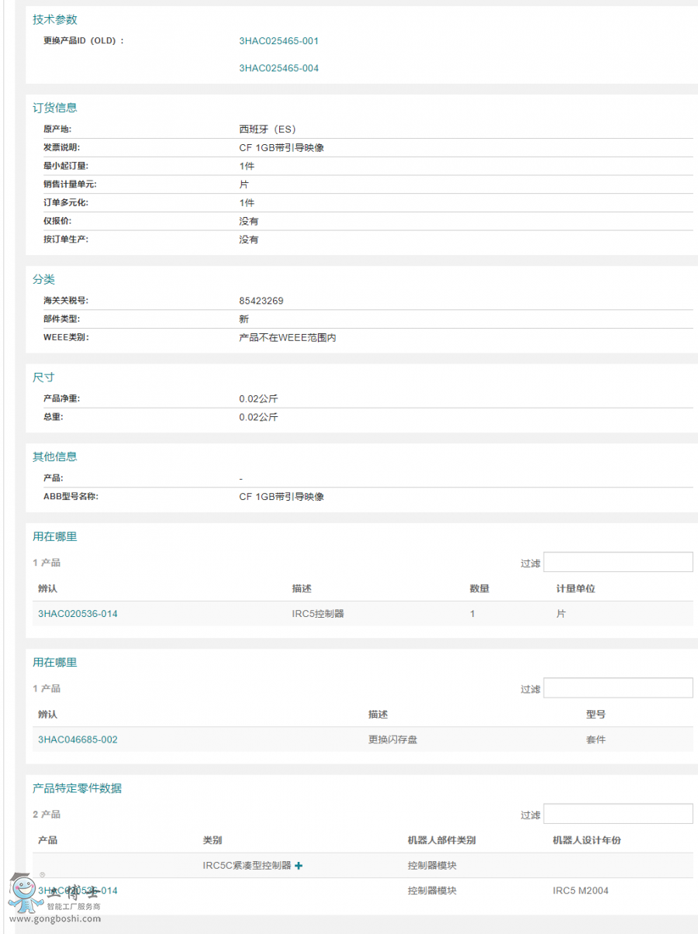Image resolution: width=698 pixels, height=934 pixels.
Task: Sort by the 型号 column header
Action: 596,715
